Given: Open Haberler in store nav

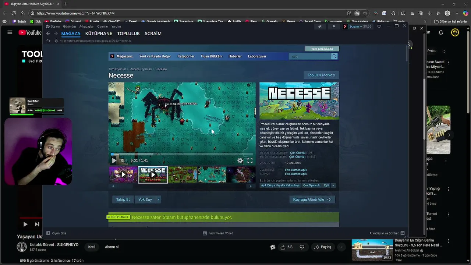Looking at the screenshot, I should coord(235,56).
